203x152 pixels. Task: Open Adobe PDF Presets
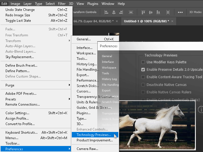click(36, 93)
